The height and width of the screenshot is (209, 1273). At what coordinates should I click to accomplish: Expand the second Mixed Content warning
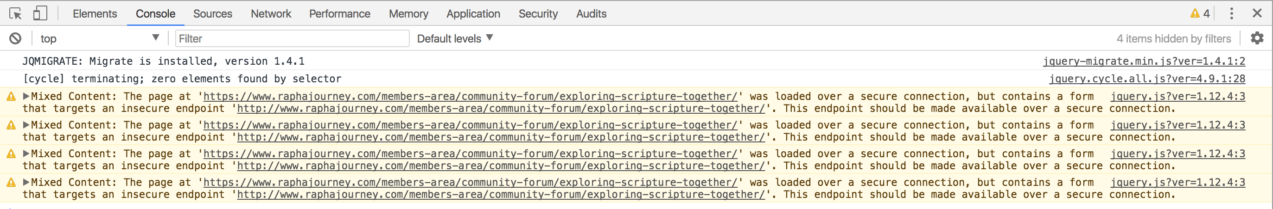[x=26, y=125]
